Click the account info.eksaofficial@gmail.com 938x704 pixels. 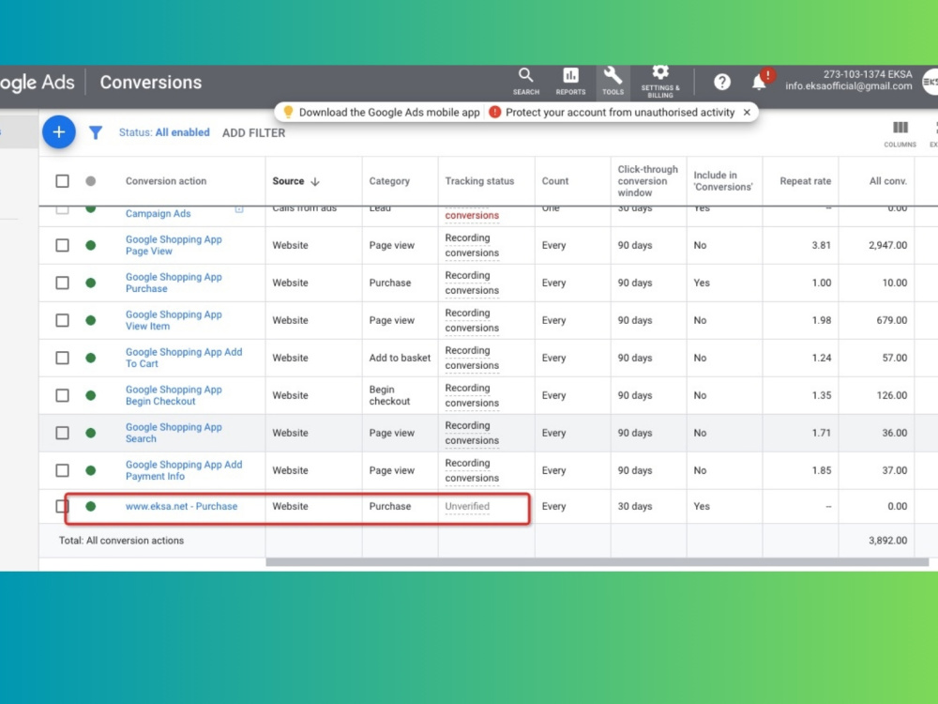(848, 86)
